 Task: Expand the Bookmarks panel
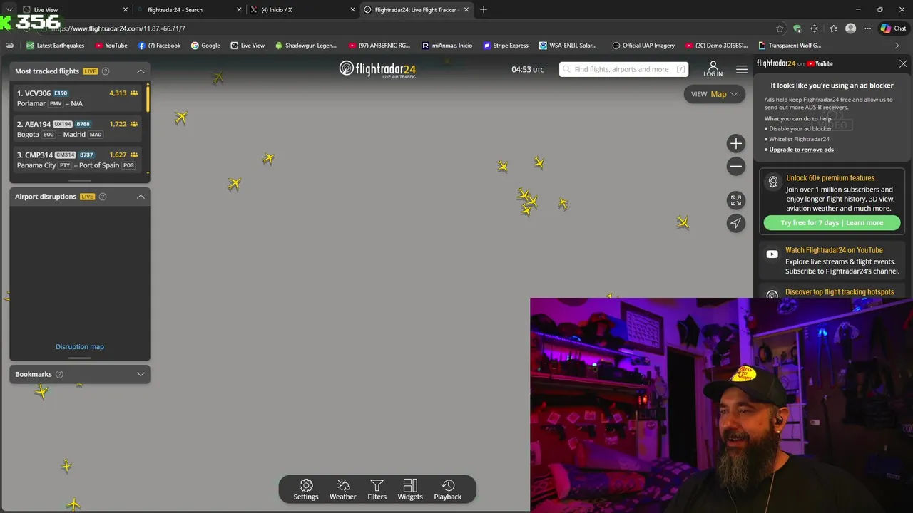[x=141, y=374]
